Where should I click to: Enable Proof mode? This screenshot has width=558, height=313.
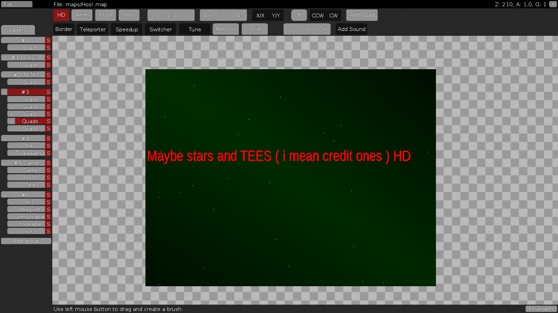[x=106, y=15]
